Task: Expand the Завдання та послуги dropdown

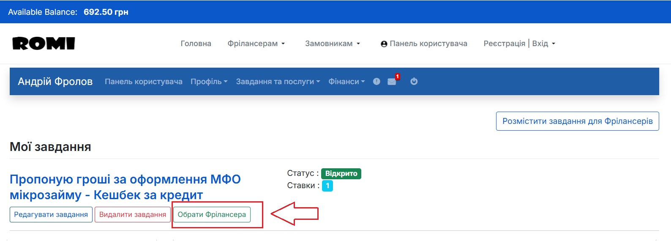Action: (x=278, y=82)
